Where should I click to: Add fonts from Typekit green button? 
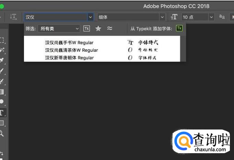click(x=179, y=28)
